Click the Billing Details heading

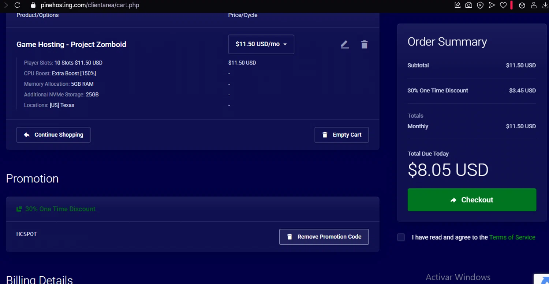click(x=39, y=280)
